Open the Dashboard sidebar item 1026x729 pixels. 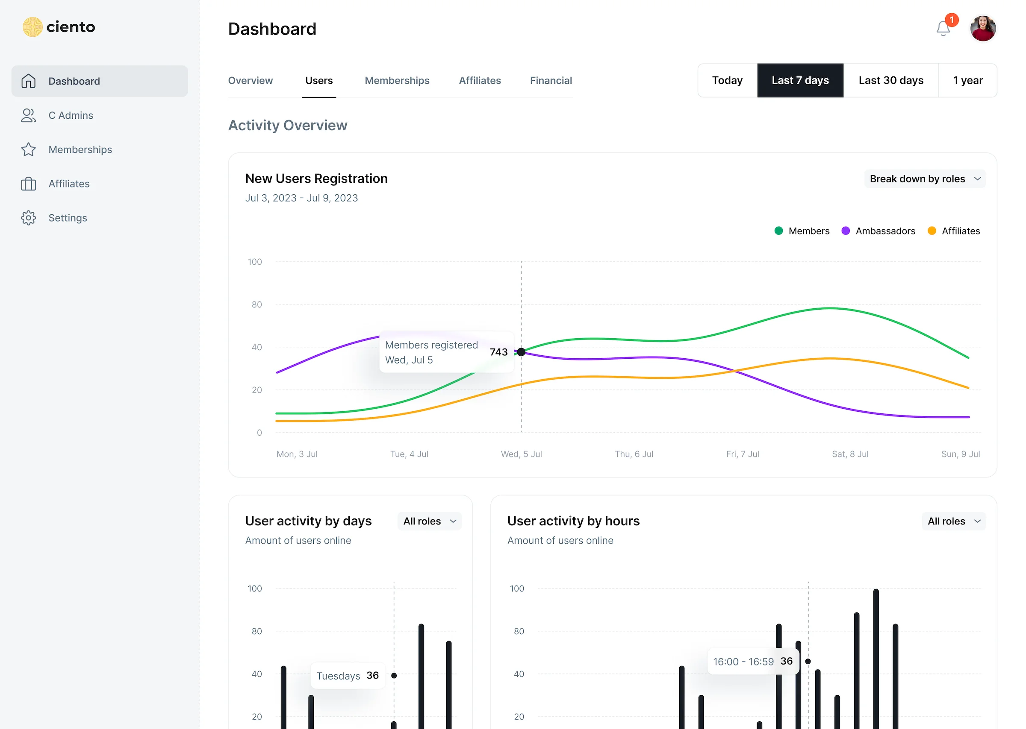click(x=100, y=81)
